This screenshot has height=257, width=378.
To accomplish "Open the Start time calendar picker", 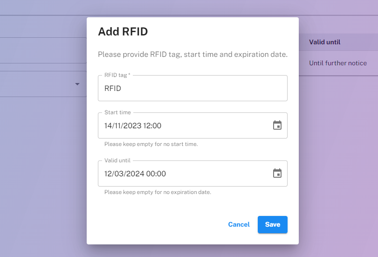I will click(277, 125).
